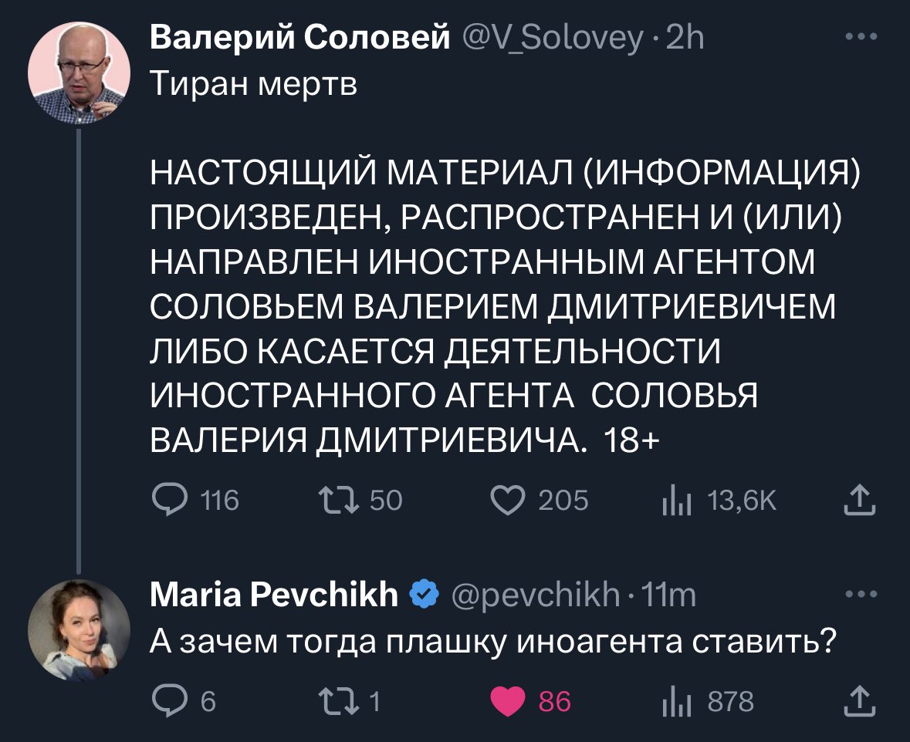This screenshot has height=742, width=910.
Task: Unlike Pevchikh's reply with 86 likes
Action: tap(508, 701)
